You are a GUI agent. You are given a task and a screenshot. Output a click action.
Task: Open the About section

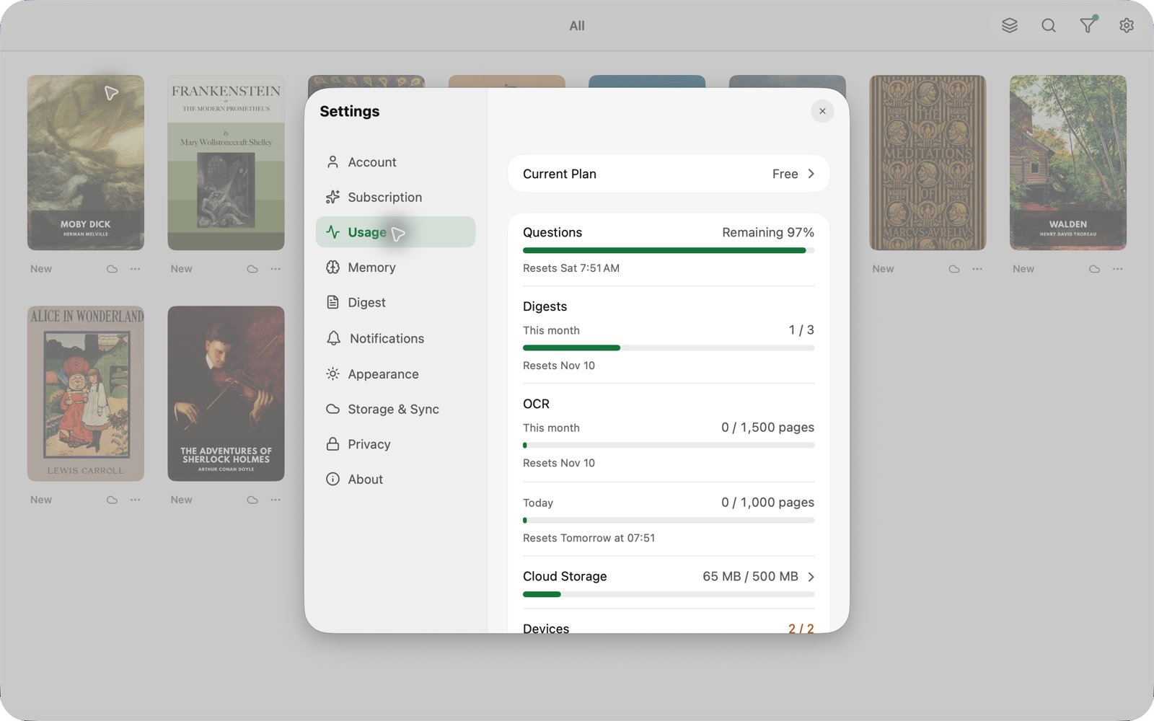395,479
